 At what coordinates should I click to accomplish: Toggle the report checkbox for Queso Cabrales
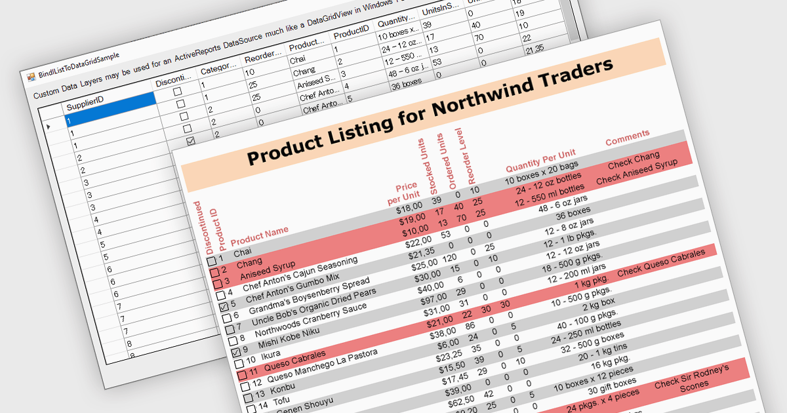click(243, 375)
